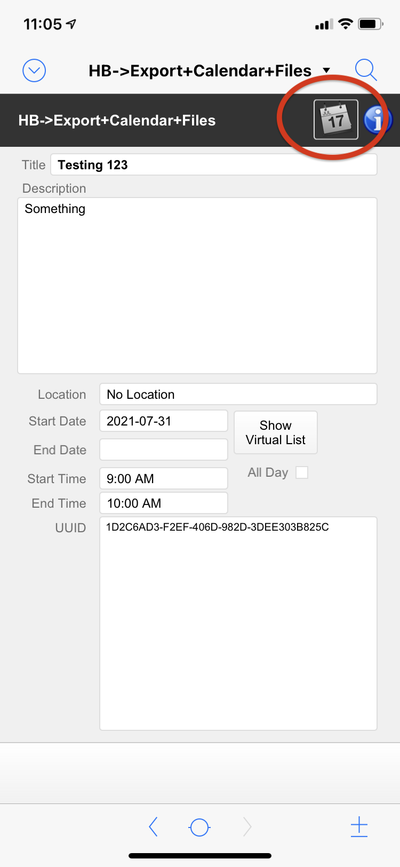Navigate to the previous record chevron
Viewport: 400px width, 867px height.
coord(154,826)
